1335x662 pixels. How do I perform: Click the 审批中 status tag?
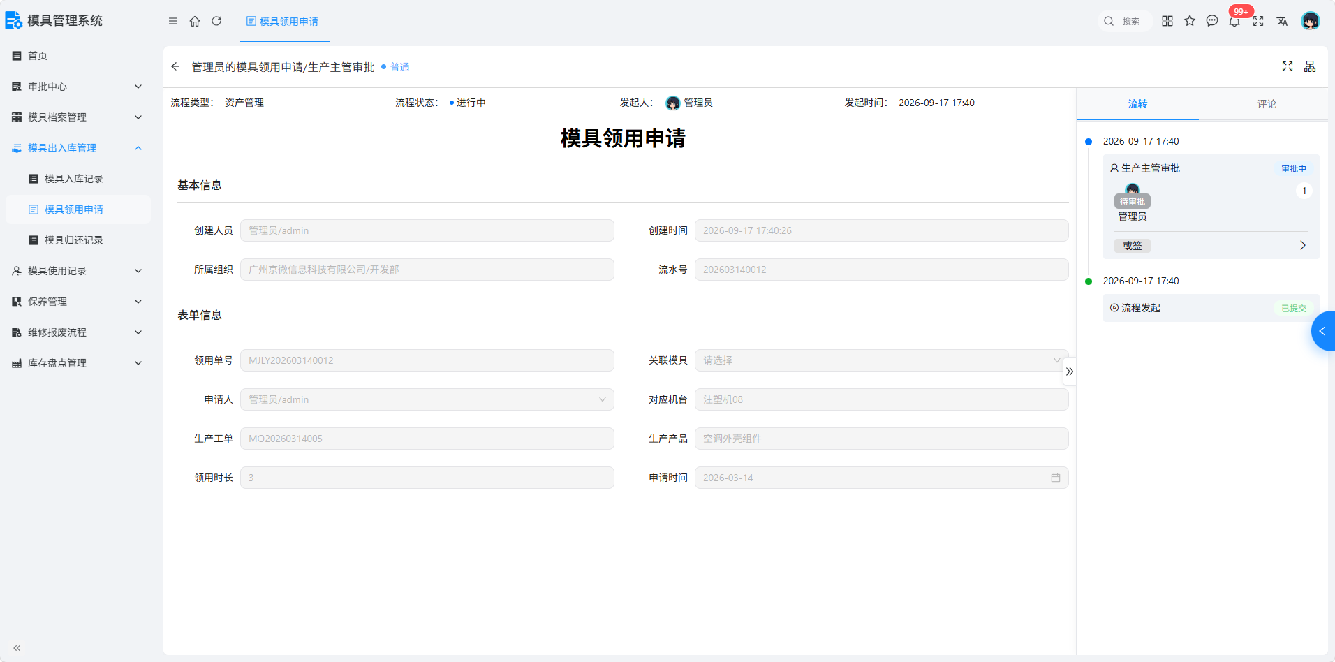(1293, 168)
